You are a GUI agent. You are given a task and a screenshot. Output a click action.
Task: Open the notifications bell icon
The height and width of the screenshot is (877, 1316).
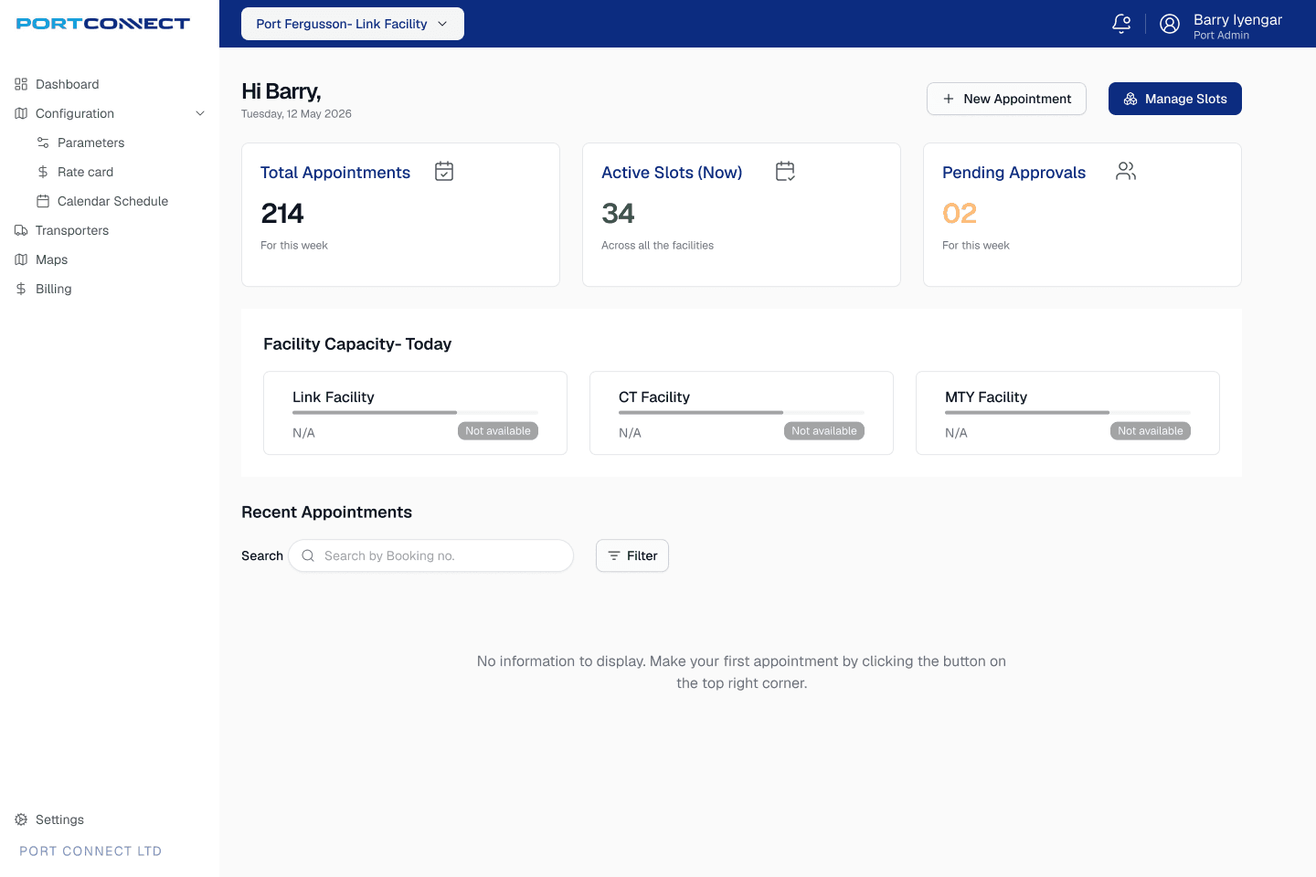pyautogui.click(x=1121, y=24)
